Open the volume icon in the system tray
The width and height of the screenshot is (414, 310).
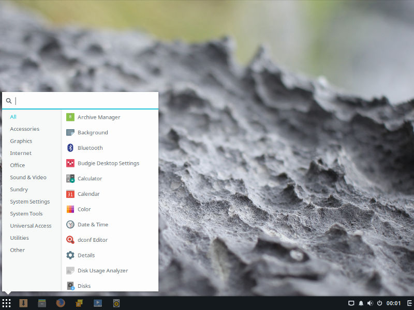[371, 303]
